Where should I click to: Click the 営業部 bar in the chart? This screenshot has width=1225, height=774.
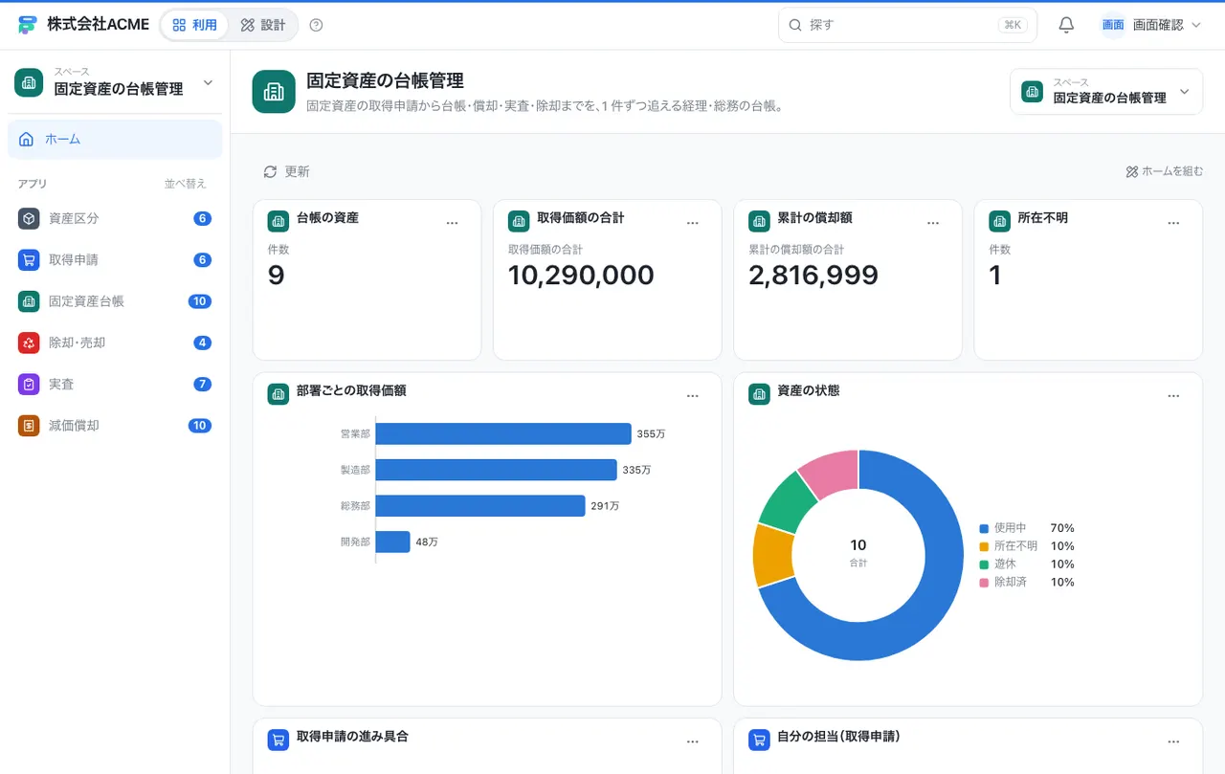[x=503, y=433]
